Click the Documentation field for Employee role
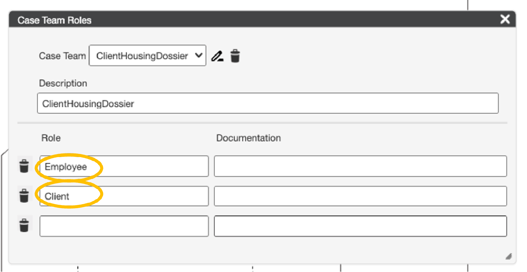 360,166
